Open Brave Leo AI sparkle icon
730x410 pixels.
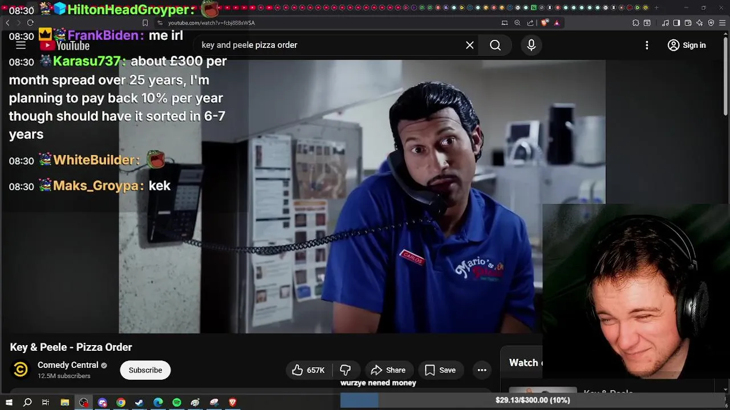(700, 23)
